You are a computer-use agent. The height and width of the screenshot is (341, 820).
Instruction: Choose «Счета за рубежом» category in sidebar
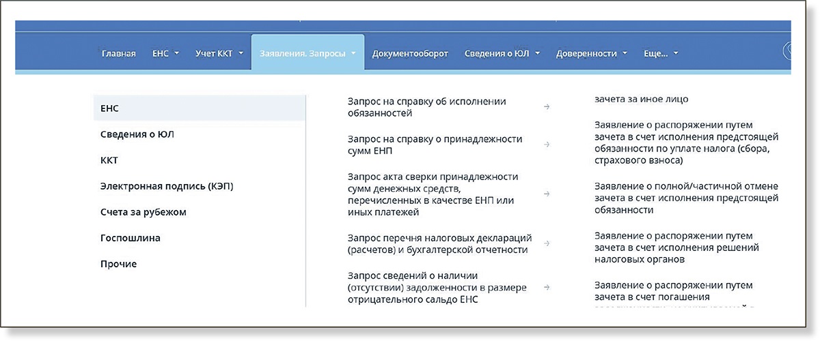click(x=143, y=212)
